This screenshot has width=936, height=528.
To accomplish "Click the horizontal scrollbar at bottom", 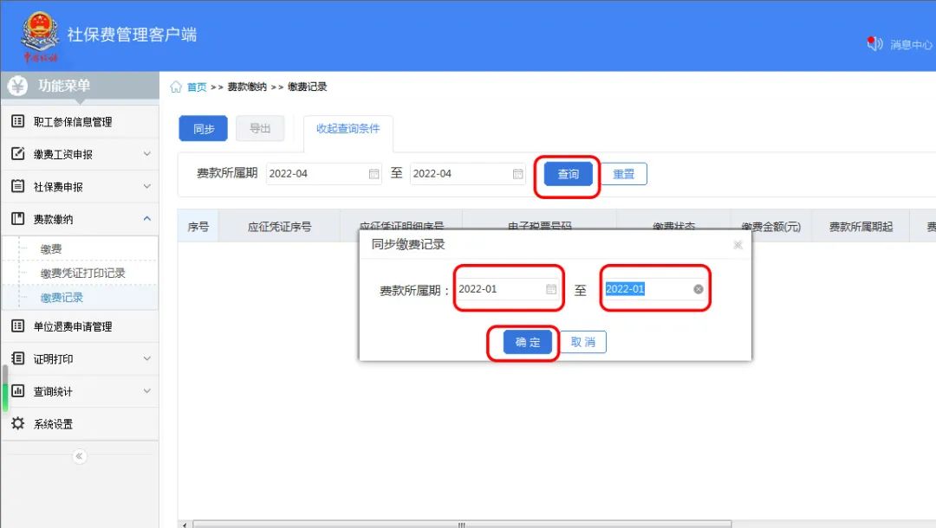I will pyautogui.click(x=459, y=524).
